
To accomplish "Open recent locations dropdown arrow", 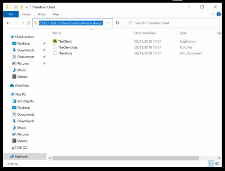I will pyautogui.click(x=23, y=23).
